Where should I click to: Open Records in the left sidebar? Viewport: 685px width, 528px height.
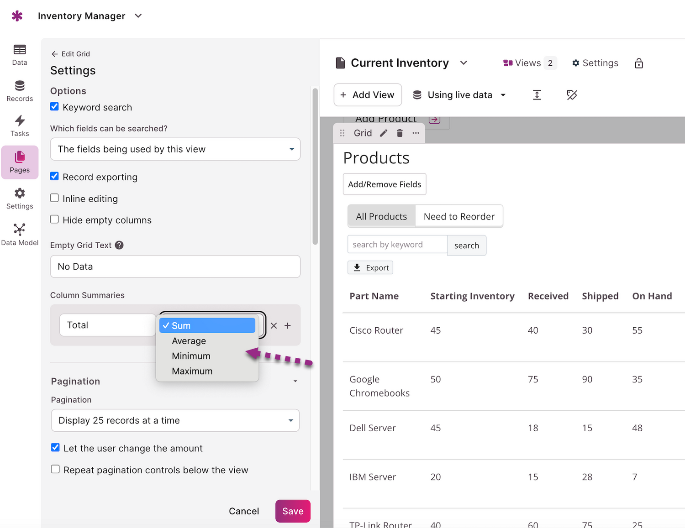pos(20,91)
